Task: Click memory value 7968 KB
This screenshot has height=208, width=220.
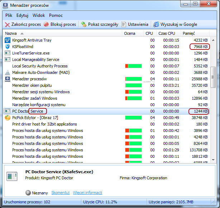Action: click(201, 47)
